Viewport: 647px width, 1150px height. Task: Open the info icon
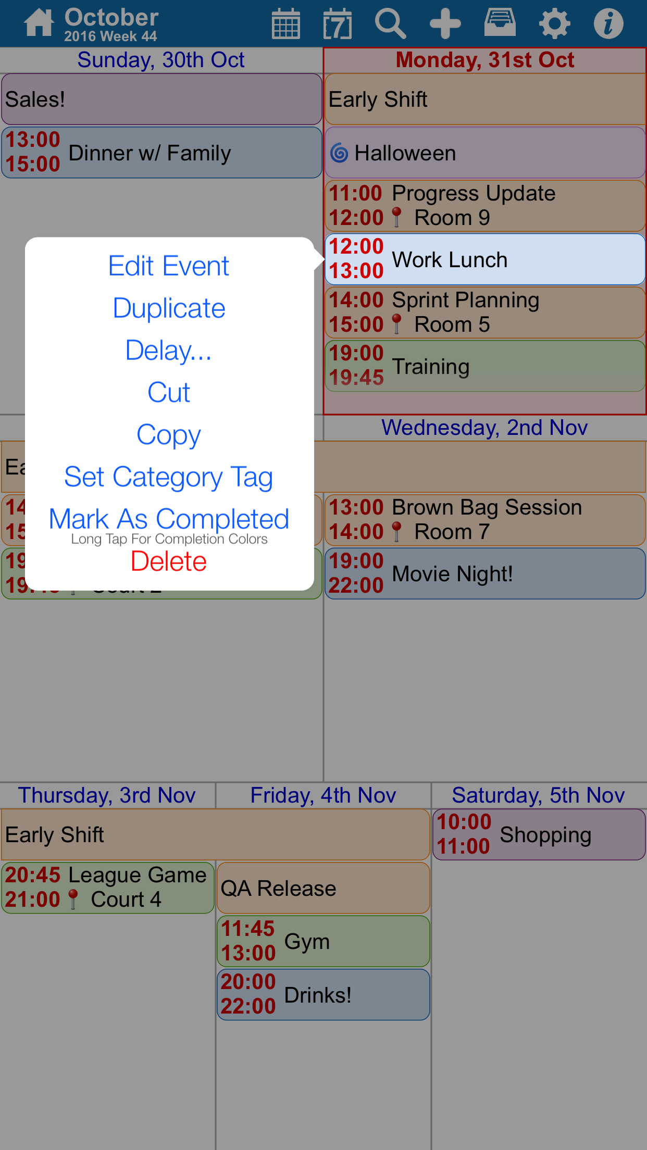point(608,23)
